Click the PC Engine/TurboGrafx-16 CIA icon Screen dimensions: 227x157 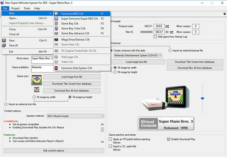click(x=56, y=51)
